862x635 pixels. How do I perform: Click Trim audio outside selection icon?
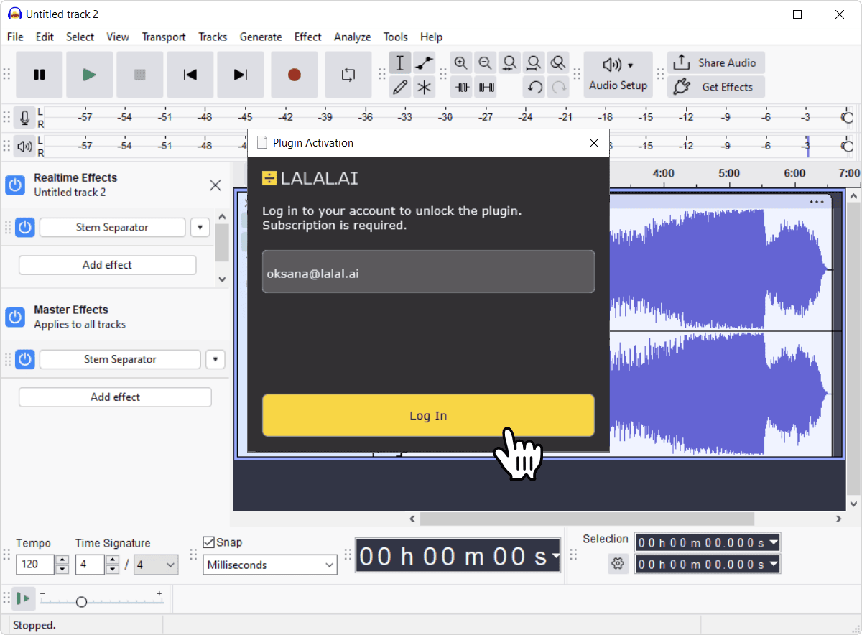click(462, 87)
